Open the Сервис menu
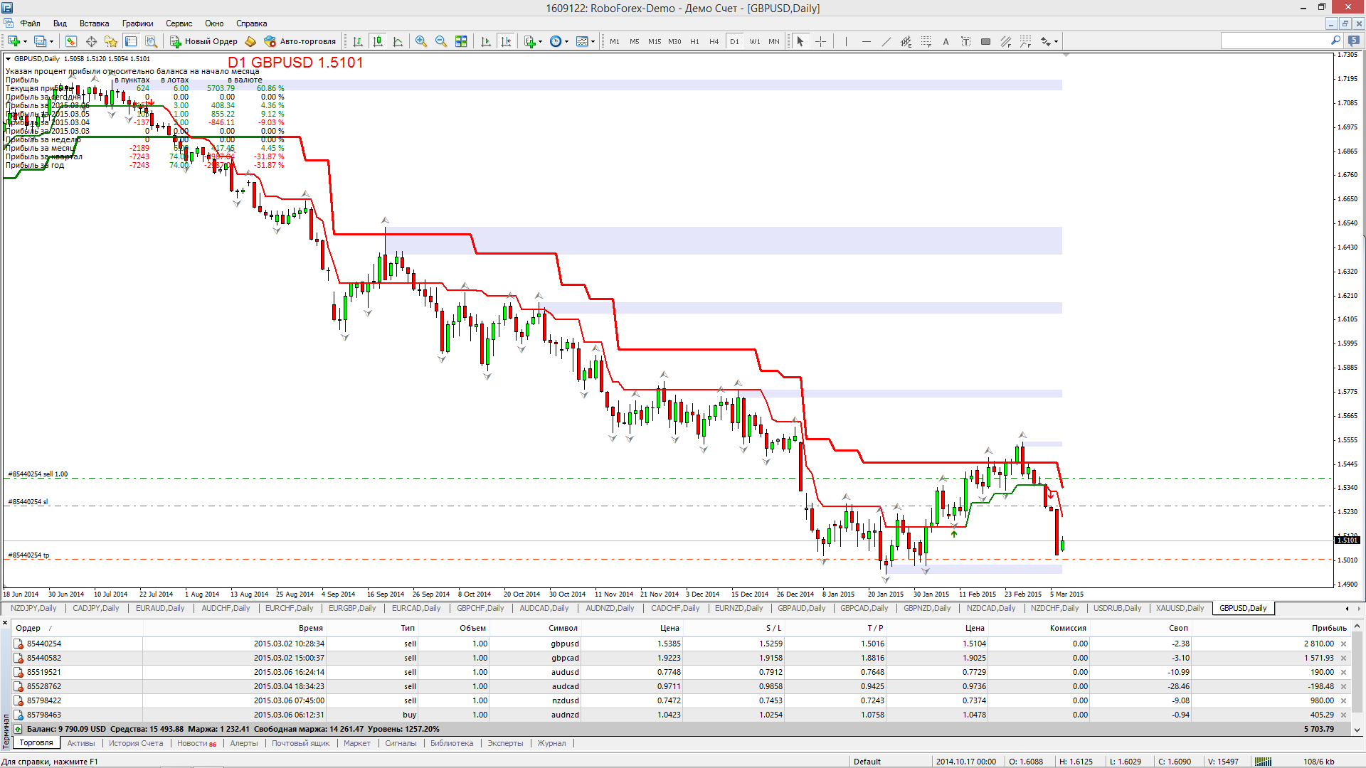 click(179, 23)
